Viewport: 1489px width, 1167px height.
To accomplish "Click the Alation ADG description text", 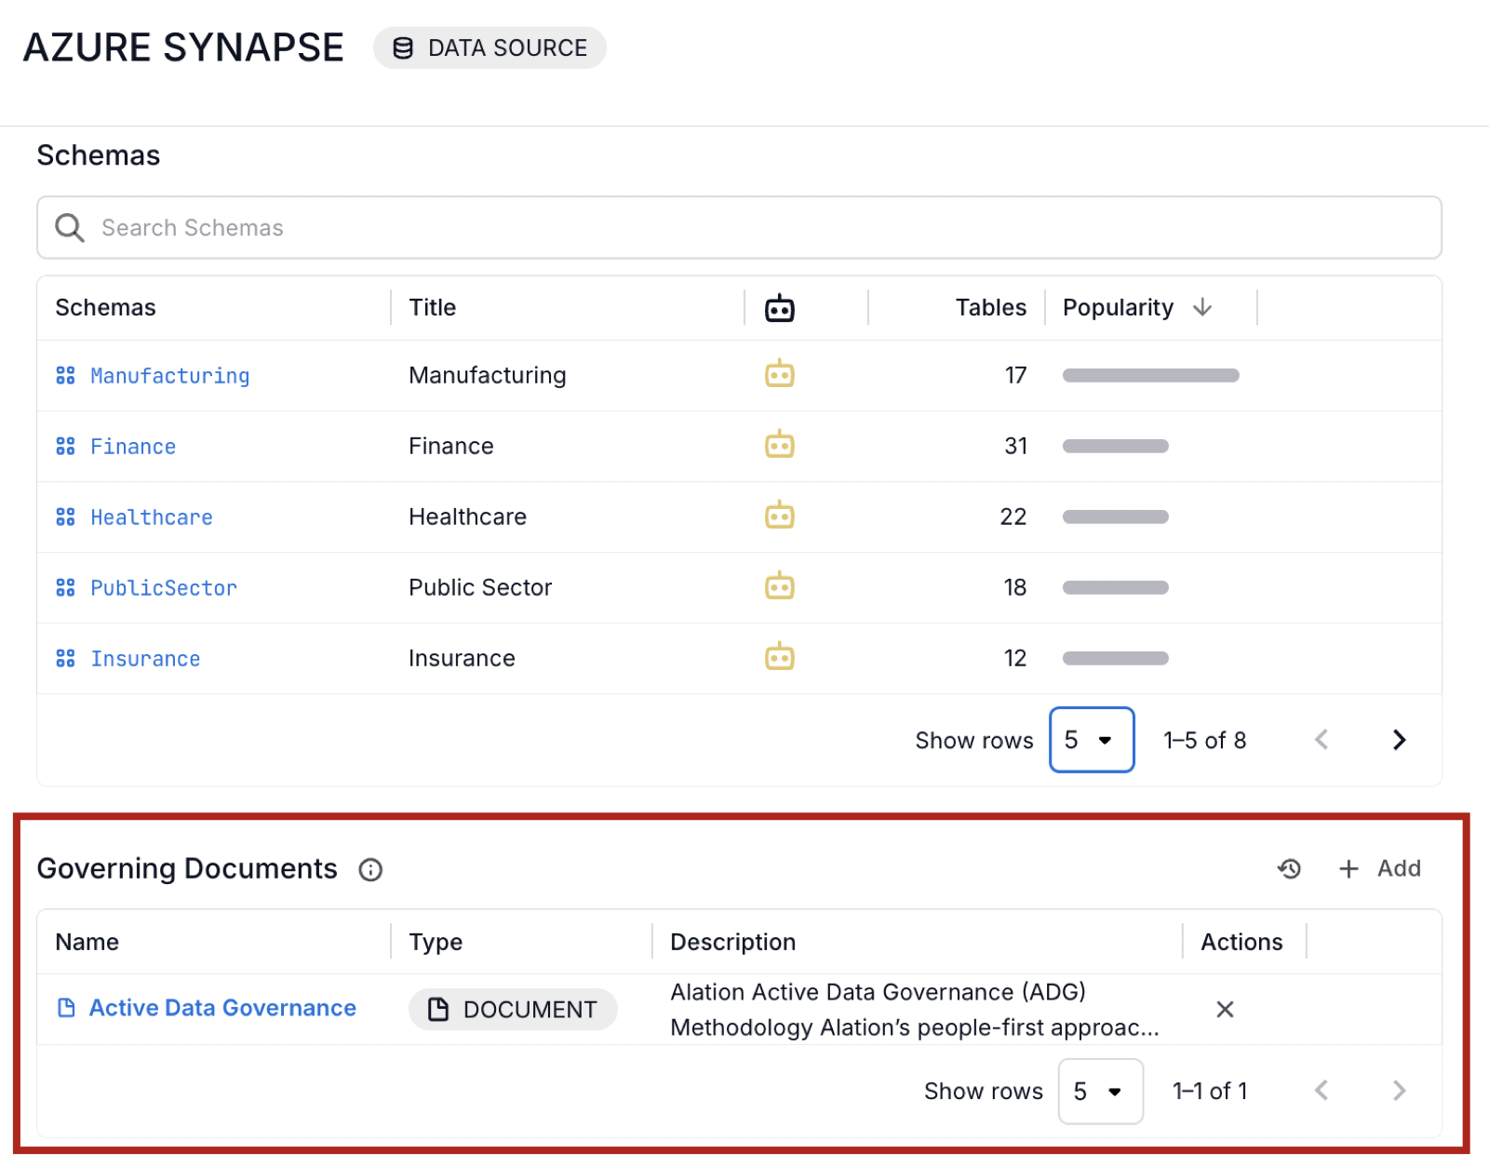I will [915, 1009].
